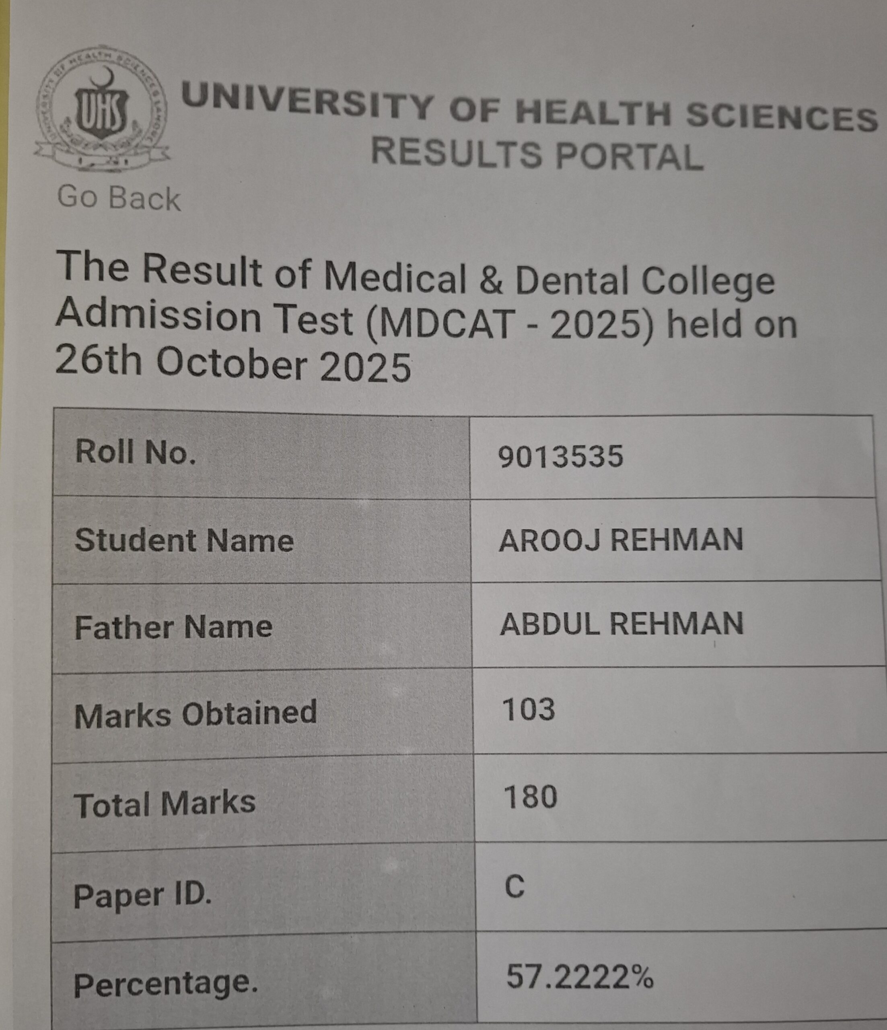Select the Paper ID value C

pos(515,887)
